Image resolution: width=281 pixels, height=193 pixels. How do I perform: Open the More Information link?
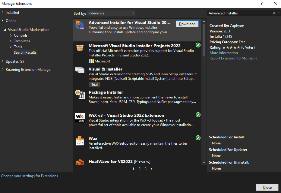tap(224, 53)
